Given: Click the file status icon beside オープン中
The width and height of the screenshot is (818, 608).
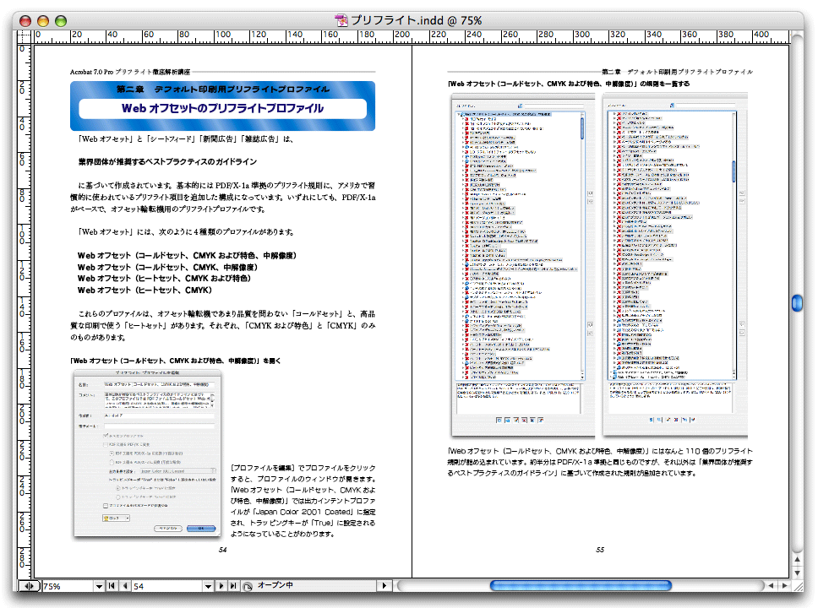Looking at the screenshot, I should [248, 586].
